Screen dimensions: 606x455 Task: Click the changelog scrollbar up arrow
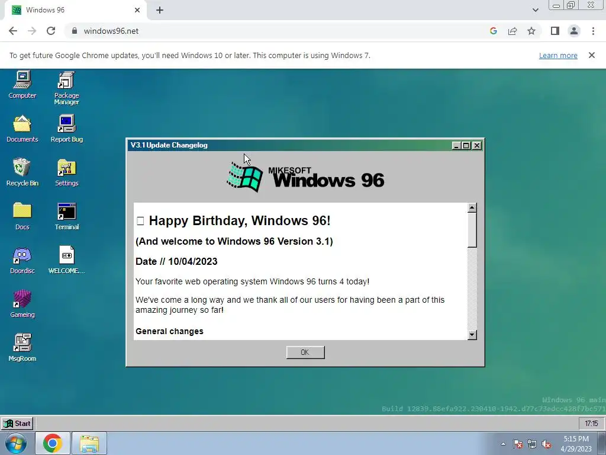(472, 208)
